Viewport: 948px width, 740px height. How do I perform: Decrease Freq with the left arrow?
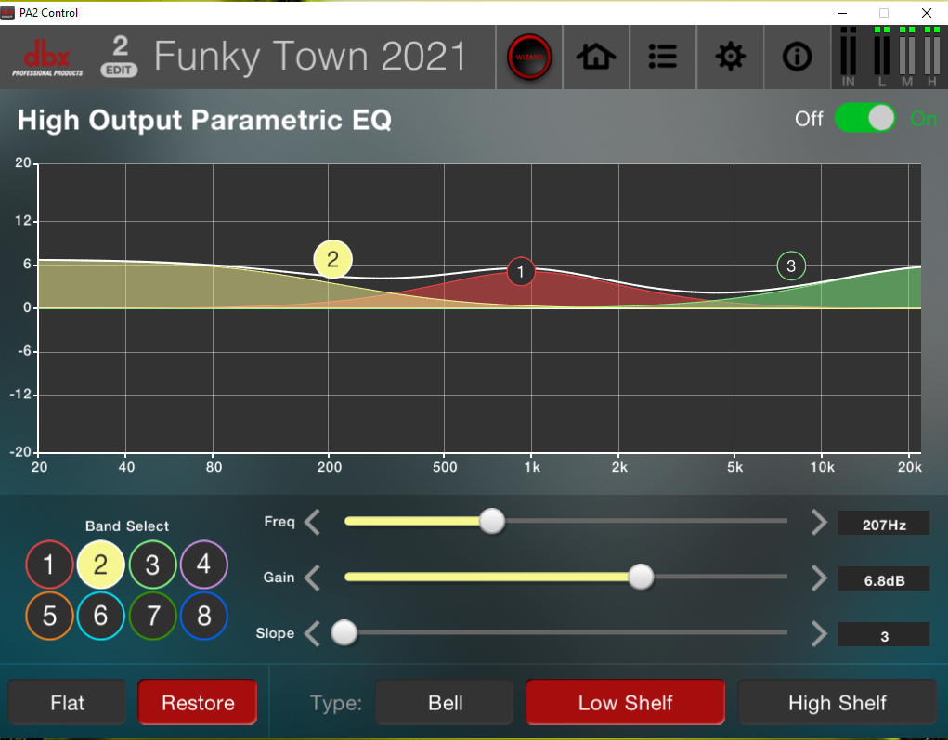tap(313, 522)
